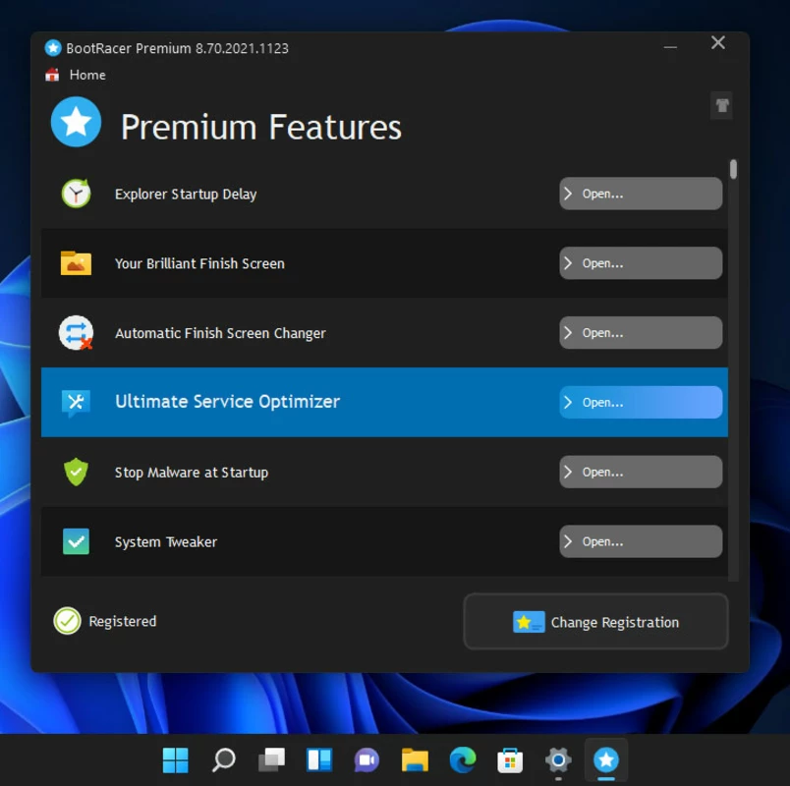Click the Premium Features star logo
Viewport: 790px width, 786px height.
coord(76,122)
